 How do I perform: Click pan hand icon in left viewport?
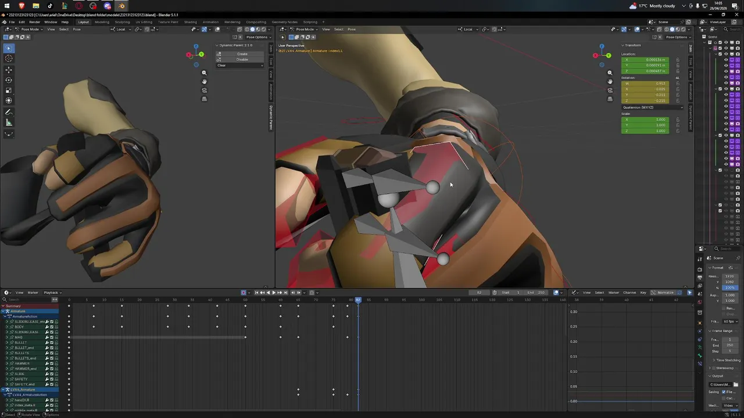204,81
